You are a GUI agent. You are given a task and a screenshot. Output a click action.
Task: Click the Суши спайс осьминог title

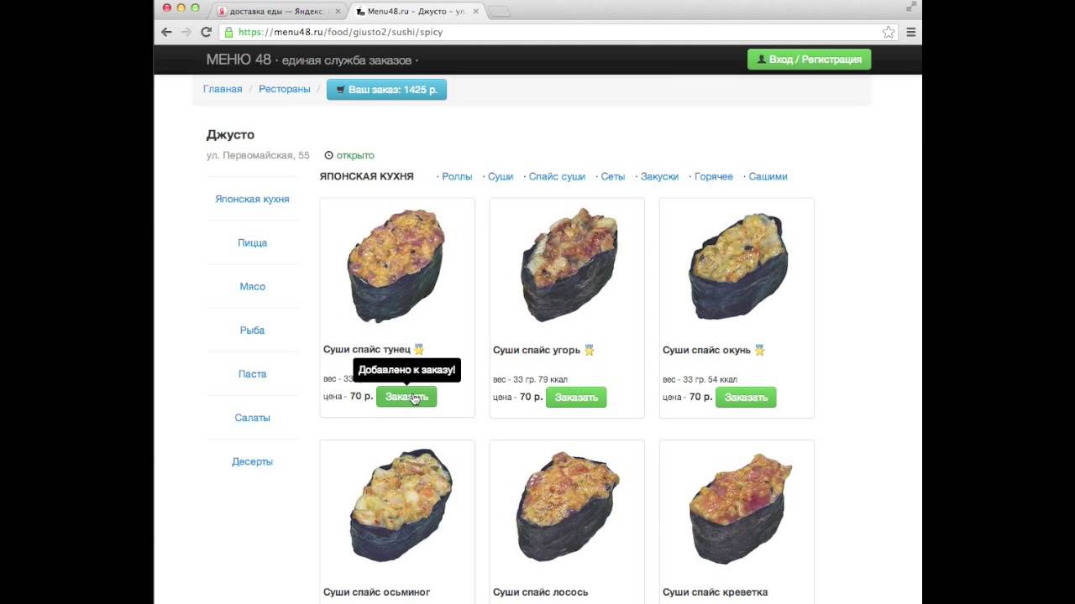tap(377, 592)
